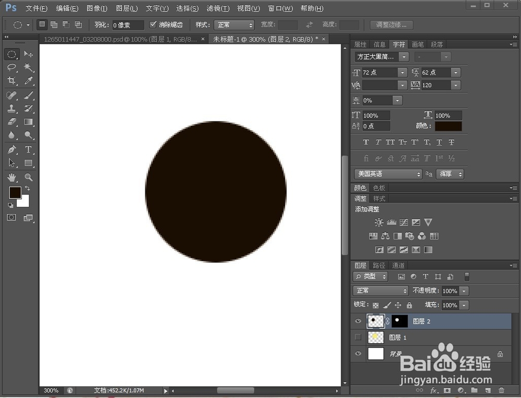The width and height of the screenshot is (521, 398).
Task: Click 调整边缘 button
Action: pos(391,24)
